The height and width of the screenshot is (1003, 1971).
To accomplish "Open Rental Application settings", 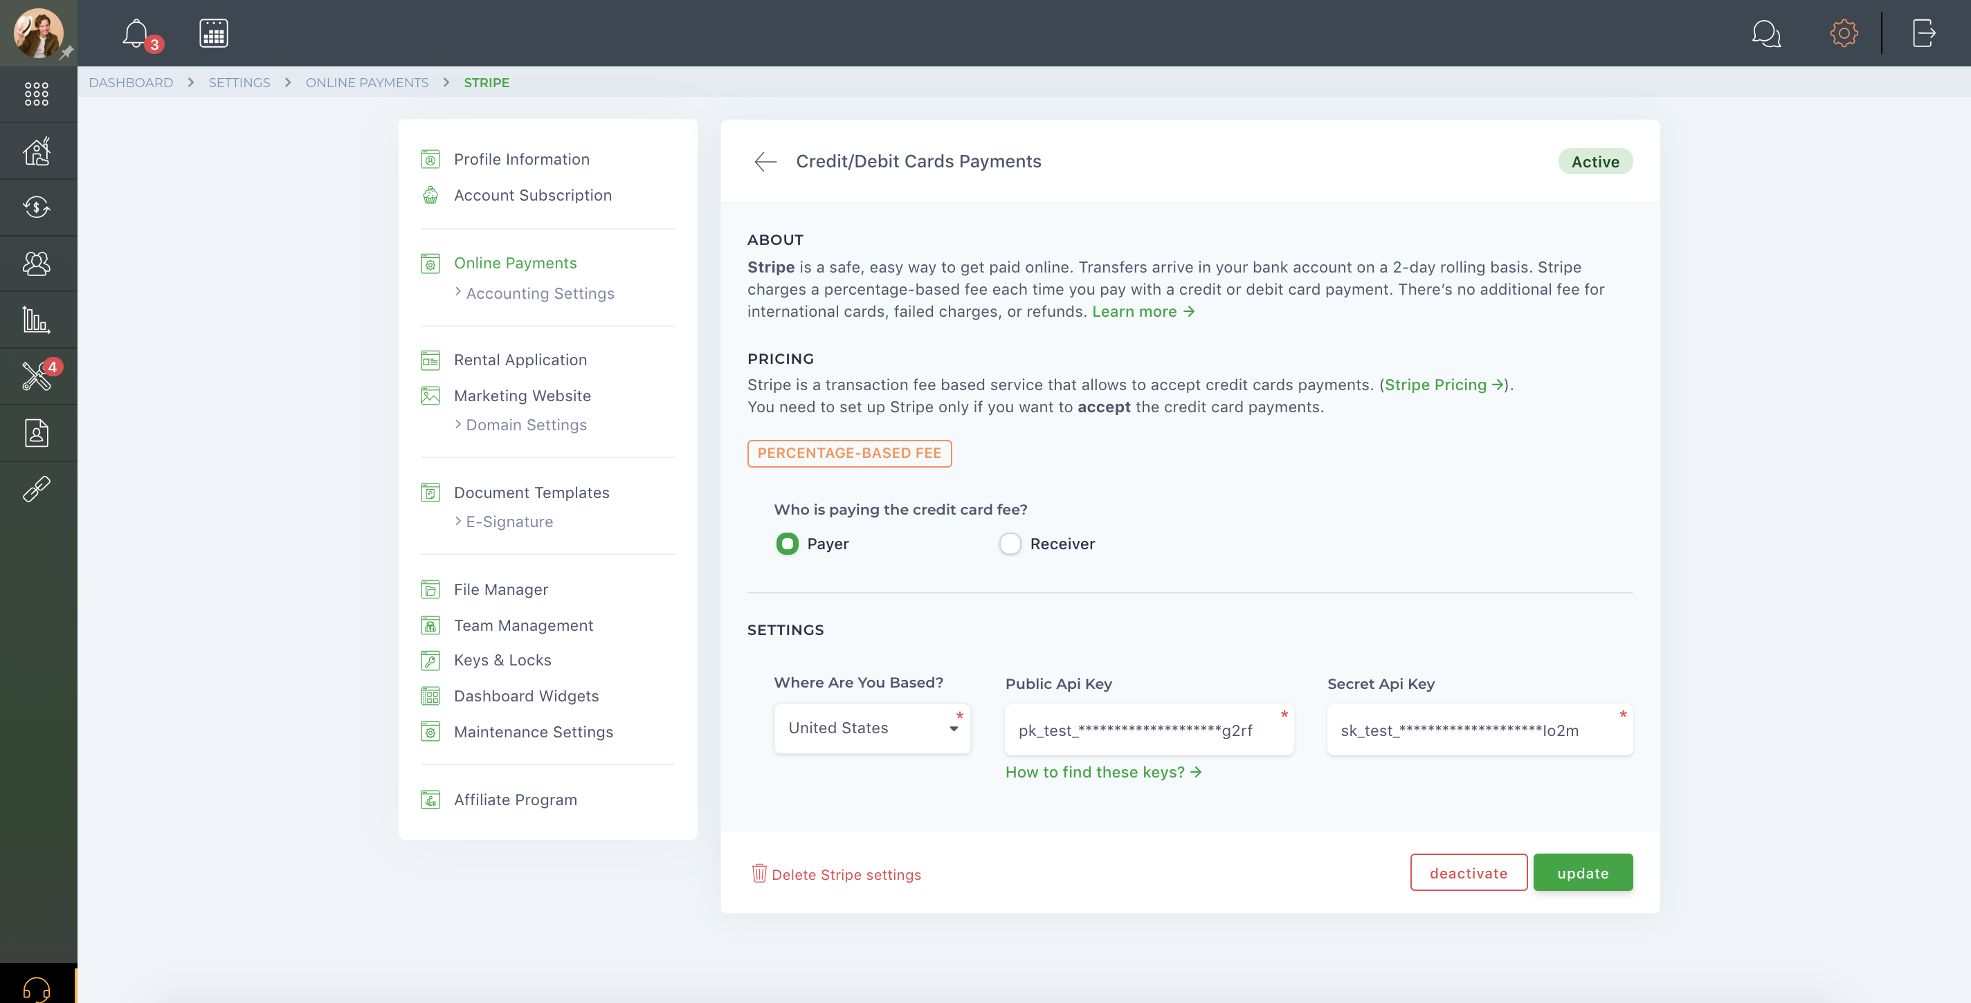I will [x=520, y=360].
